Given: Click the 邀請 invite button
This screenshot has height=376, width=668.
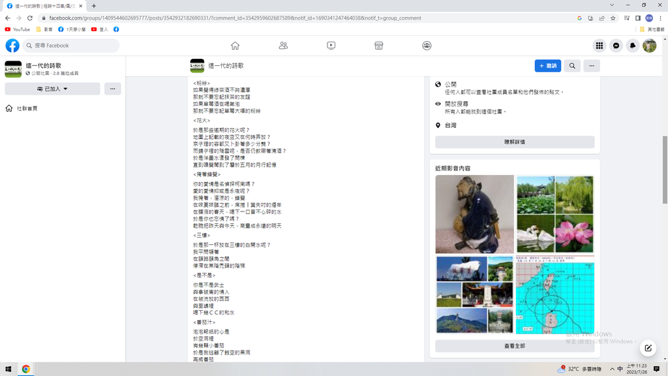Looking at the screenshot, I should click(547, 66).
